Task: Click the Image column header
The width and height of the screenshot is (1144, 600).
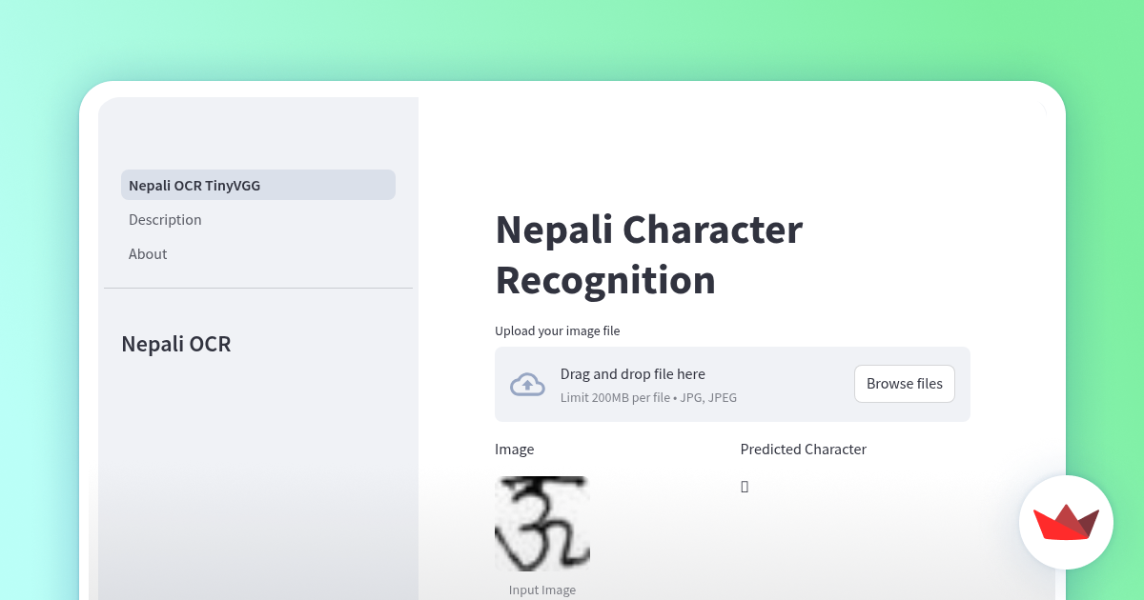Action: [x=514, y=449]
